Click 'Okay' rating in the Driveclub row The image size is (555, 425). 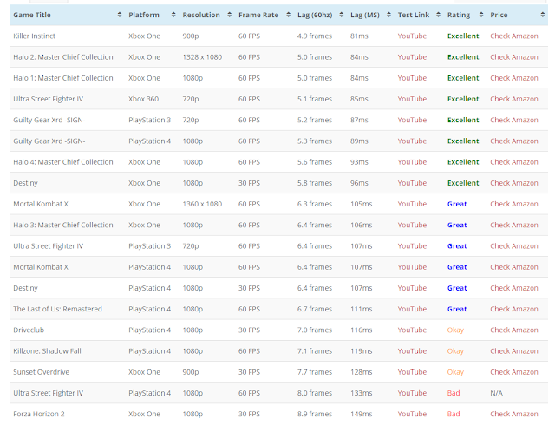coord(455,330)
